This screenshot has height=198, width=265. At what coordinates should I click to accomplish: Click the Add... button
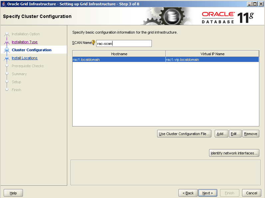pos(221,134)
